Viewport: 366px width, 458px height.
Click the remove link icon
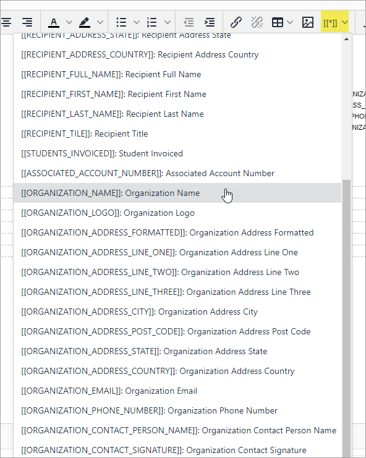click(257, 22)
